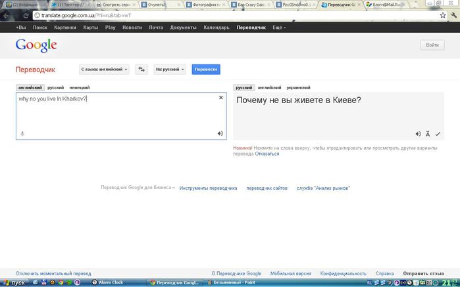The width and height of the screenshot is (460, 287).
Task: Choose английский as source language
Action: click(30, 87)
